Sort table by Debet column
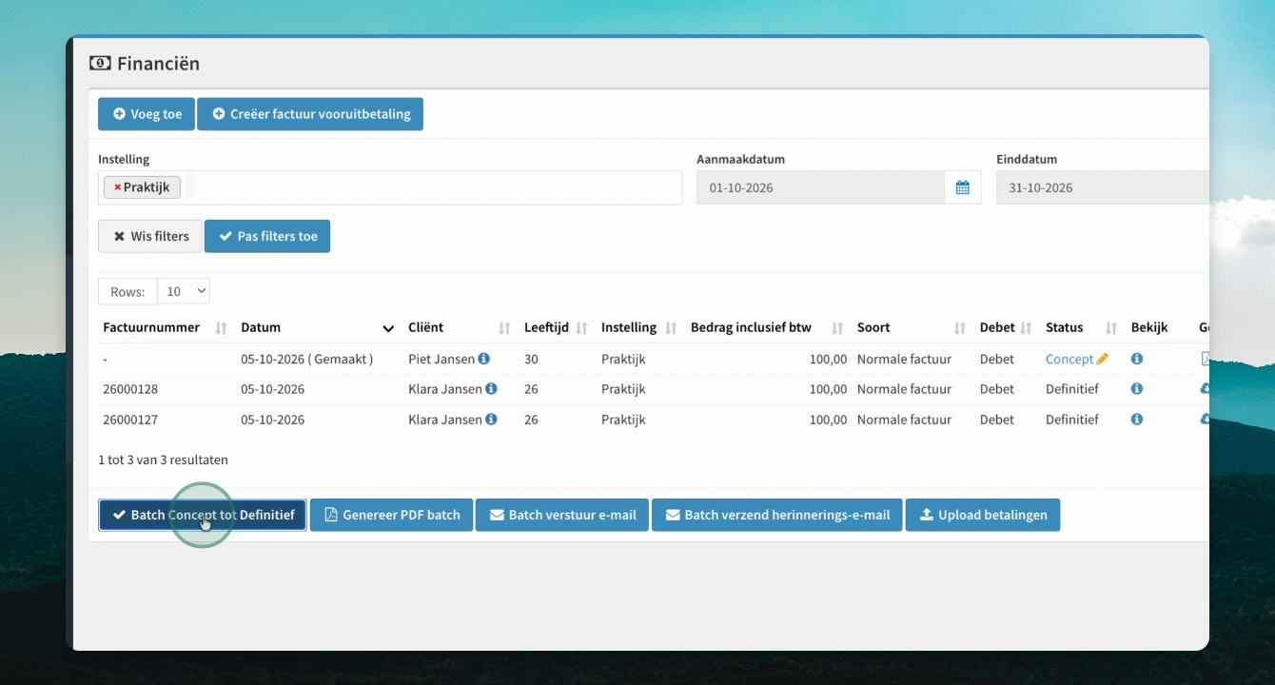Screen dimensions: 1275x685 1026,328
